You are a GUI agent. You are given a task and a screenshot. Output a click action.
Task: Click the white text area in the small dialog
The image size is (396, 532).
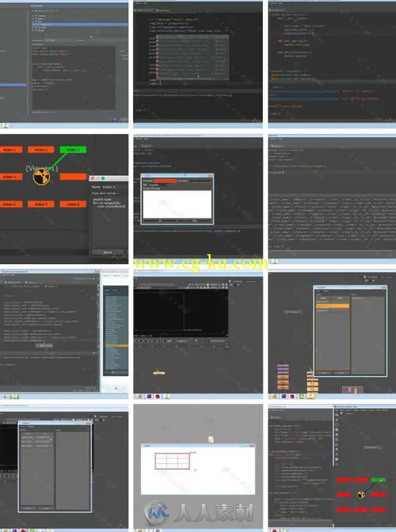(x=177, y=204)
